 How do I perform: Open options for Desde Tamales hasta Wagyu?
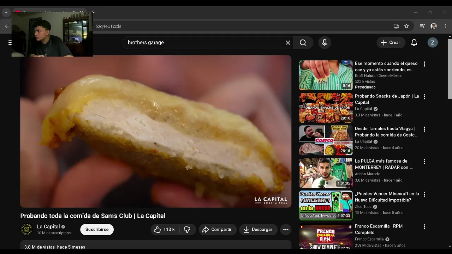coord(424,129)
